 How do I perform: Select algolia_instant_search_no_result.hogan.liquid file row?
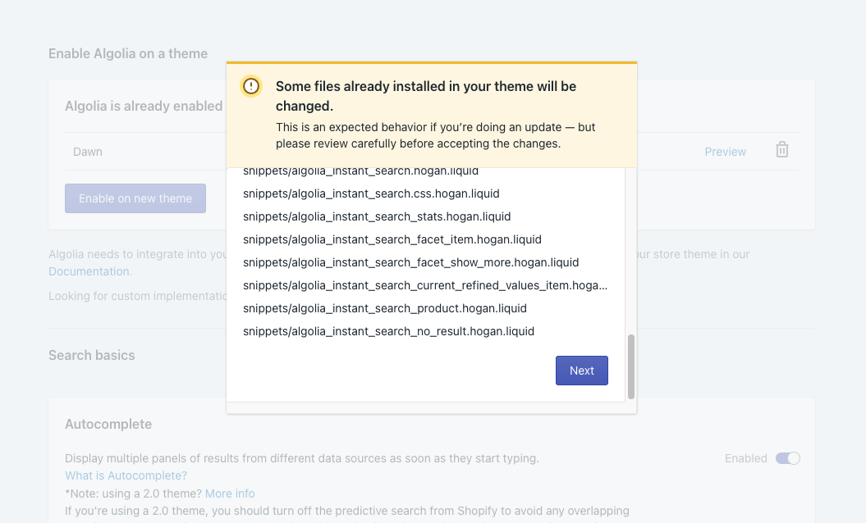[x=389, y=331]
